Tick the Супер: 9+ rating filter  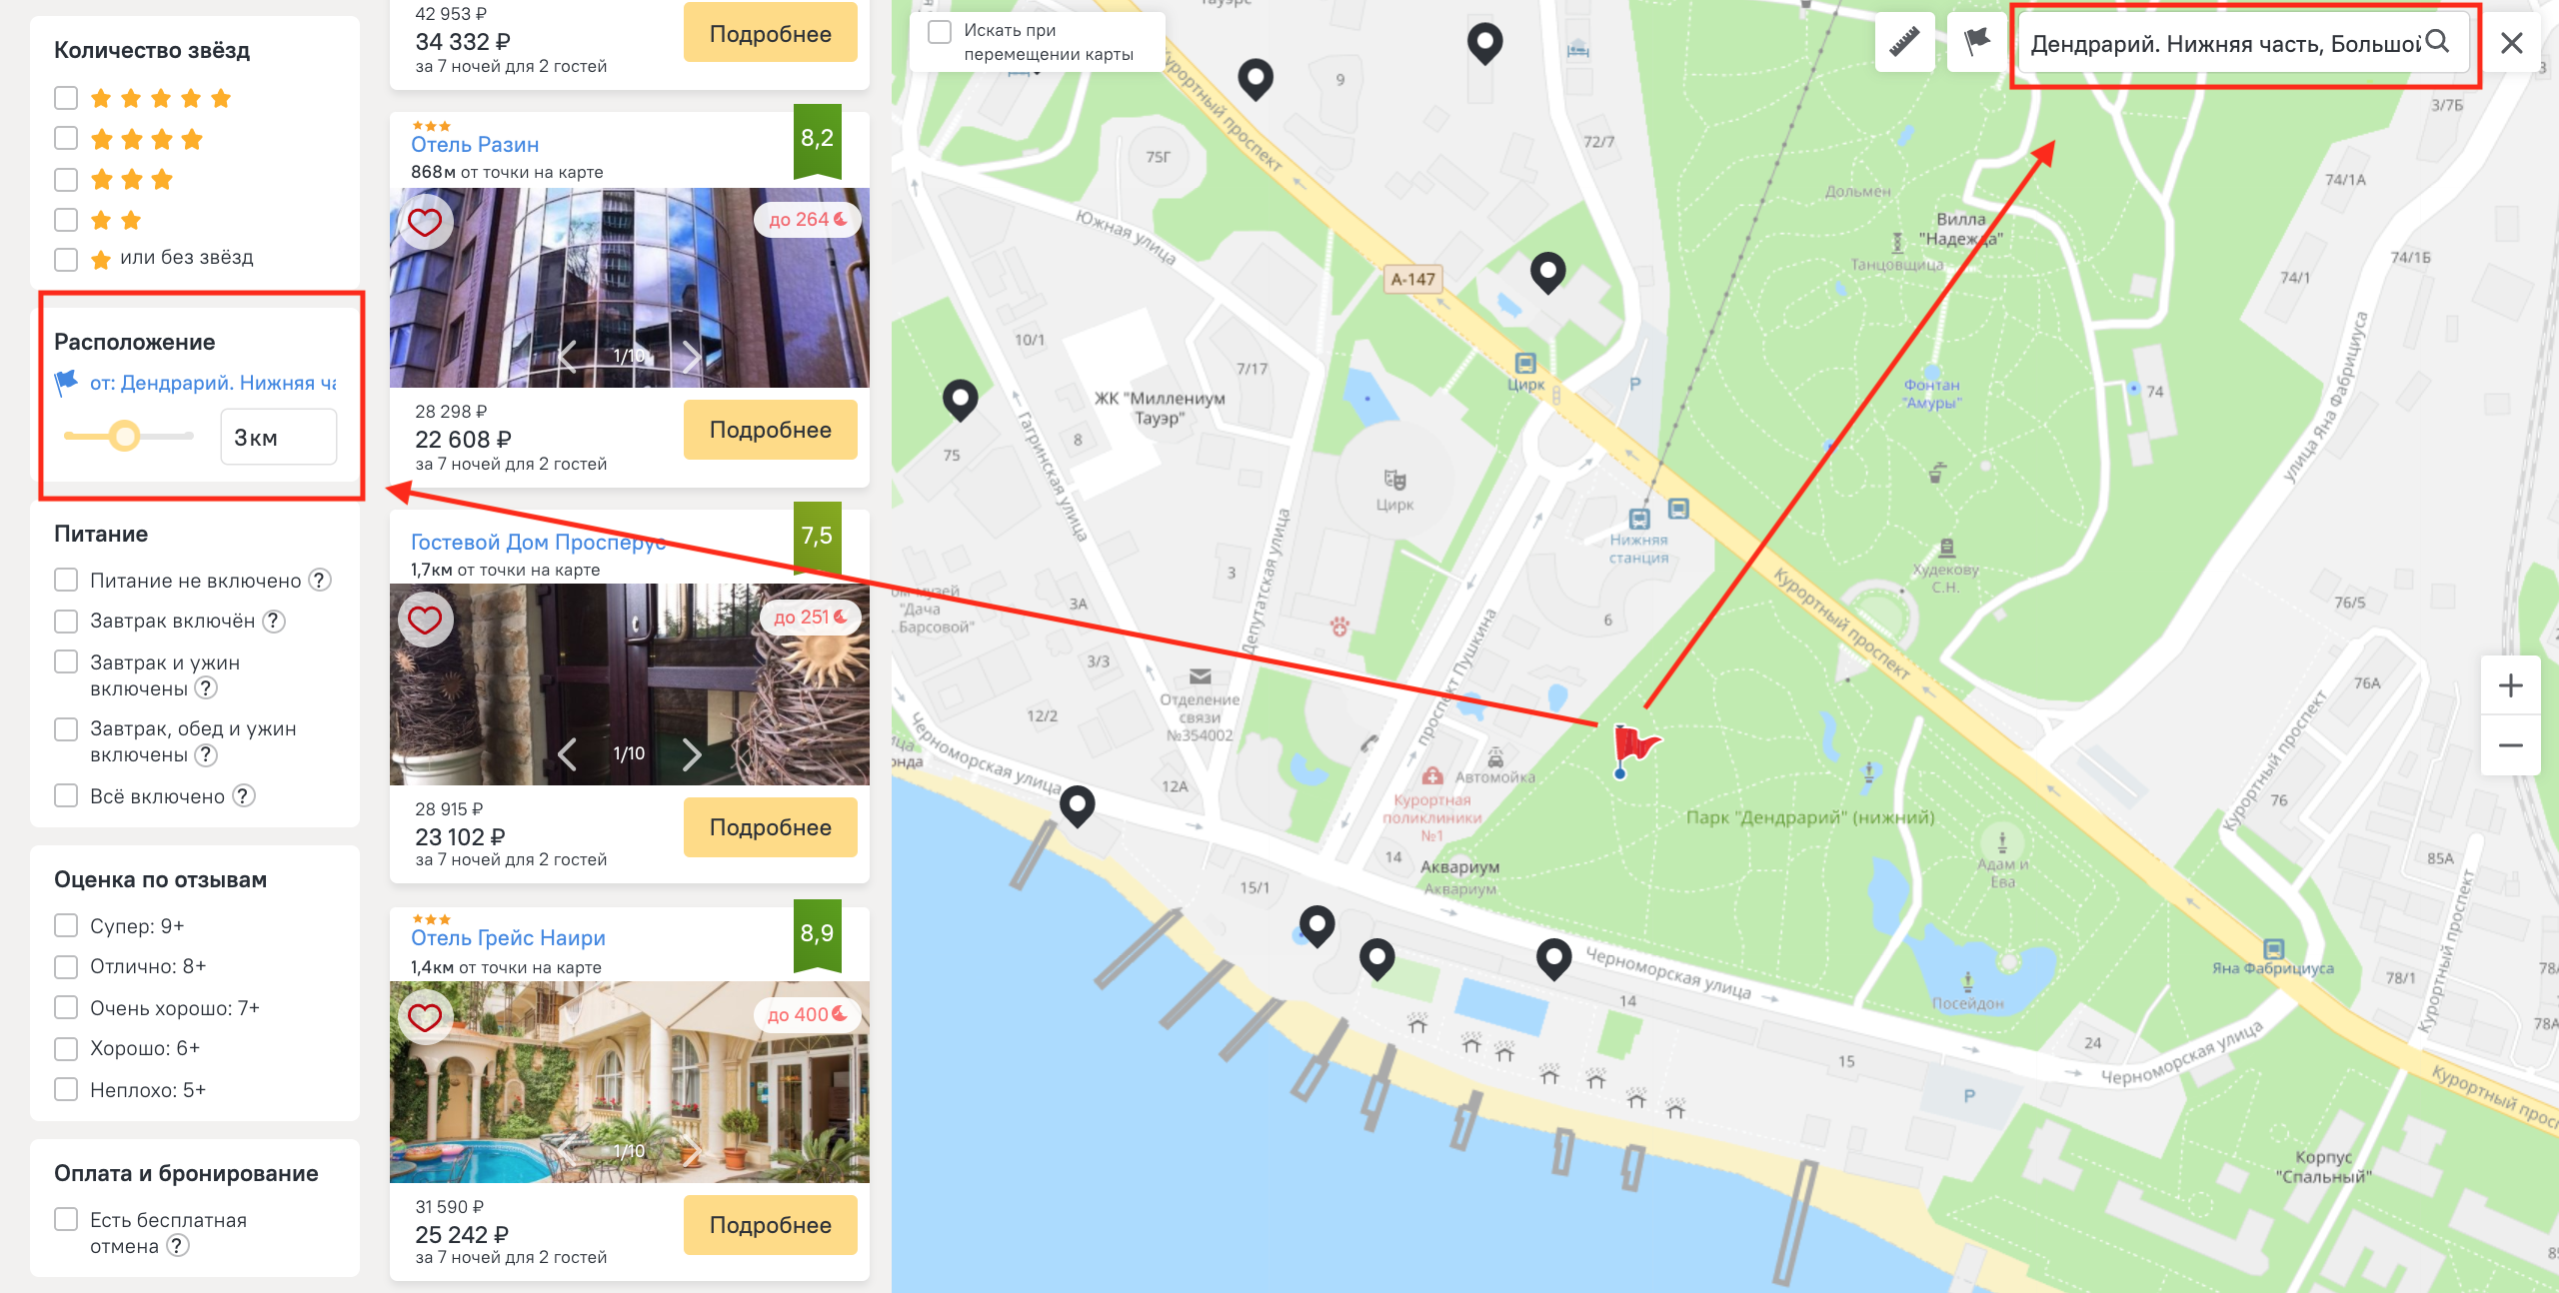tap(66, 926)
